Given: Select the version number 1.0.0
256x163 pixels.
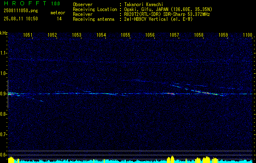Looking at the screenshot, I should (55, 4).
